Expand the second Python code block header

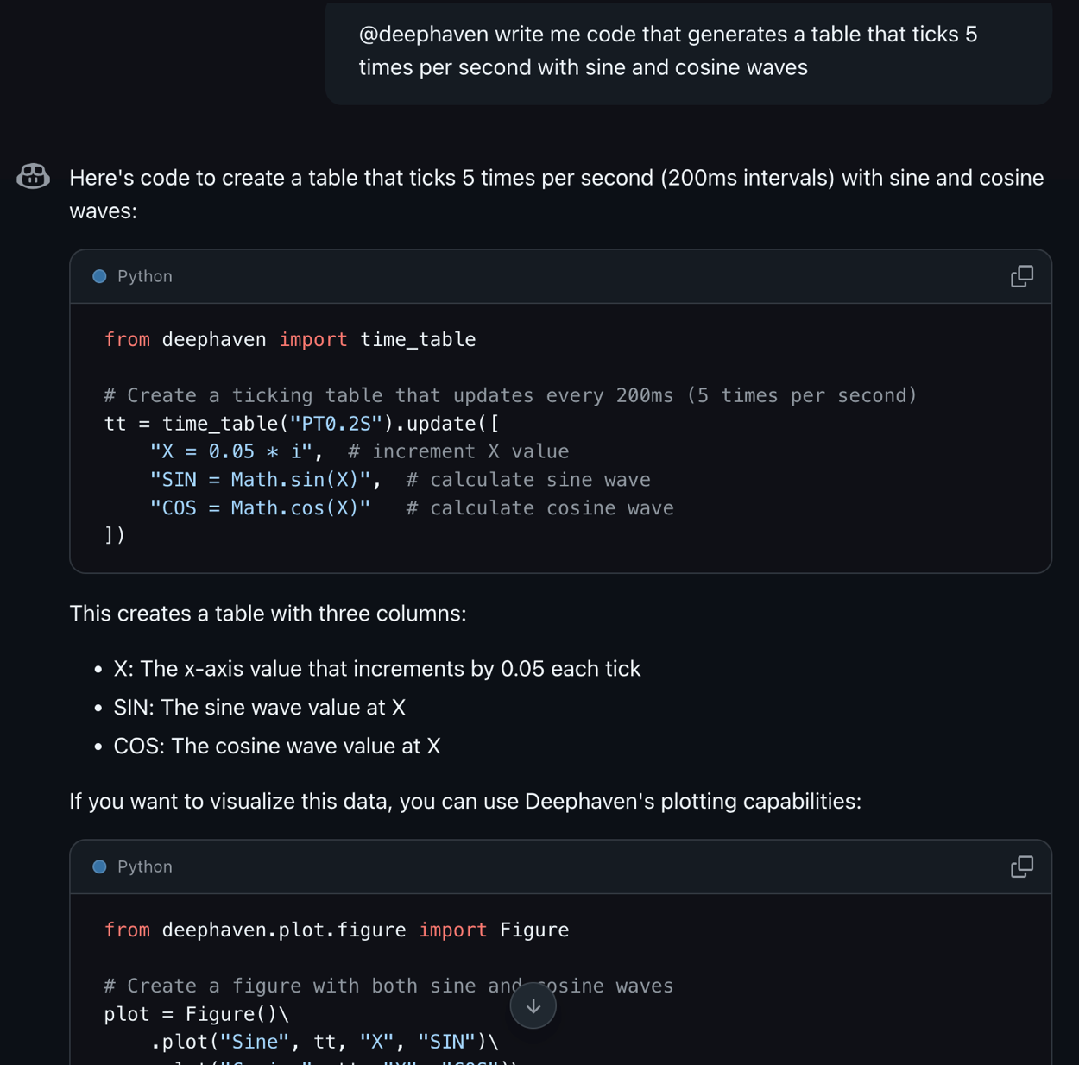click(561, 866)
